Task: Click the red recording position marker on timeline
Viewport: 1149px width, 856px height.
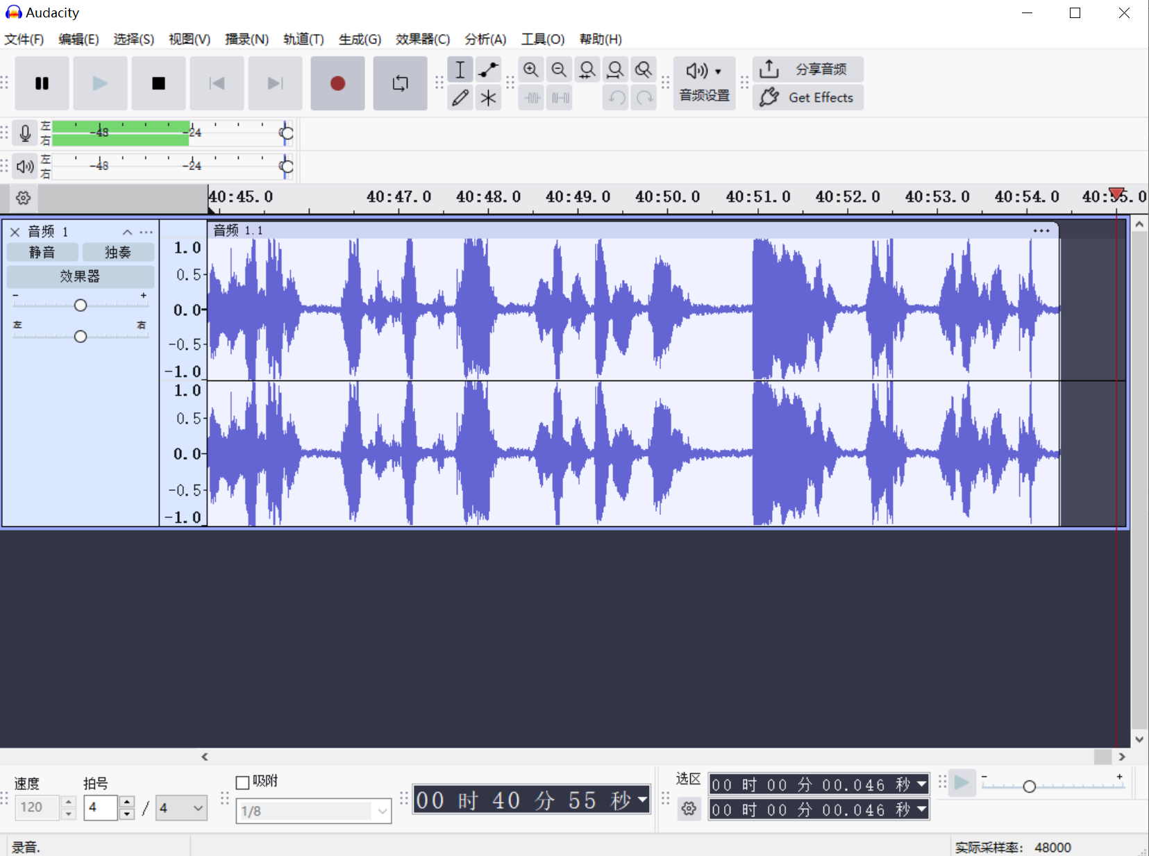Action: click(x=1116, y=194)
